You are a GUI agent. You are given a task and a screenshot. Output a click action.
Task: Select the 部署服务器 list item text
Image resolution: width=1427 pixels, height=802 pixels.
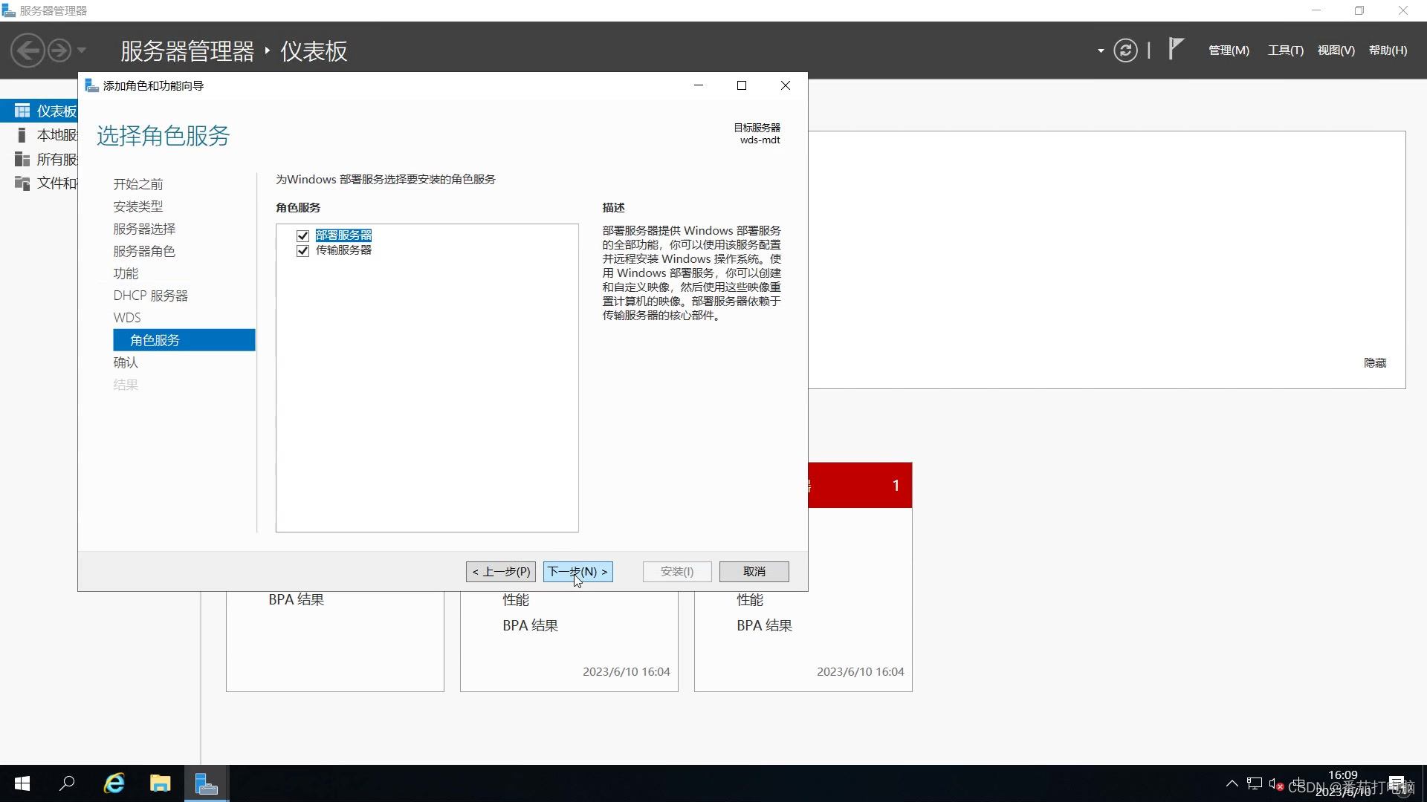click(x=343, y=235)
